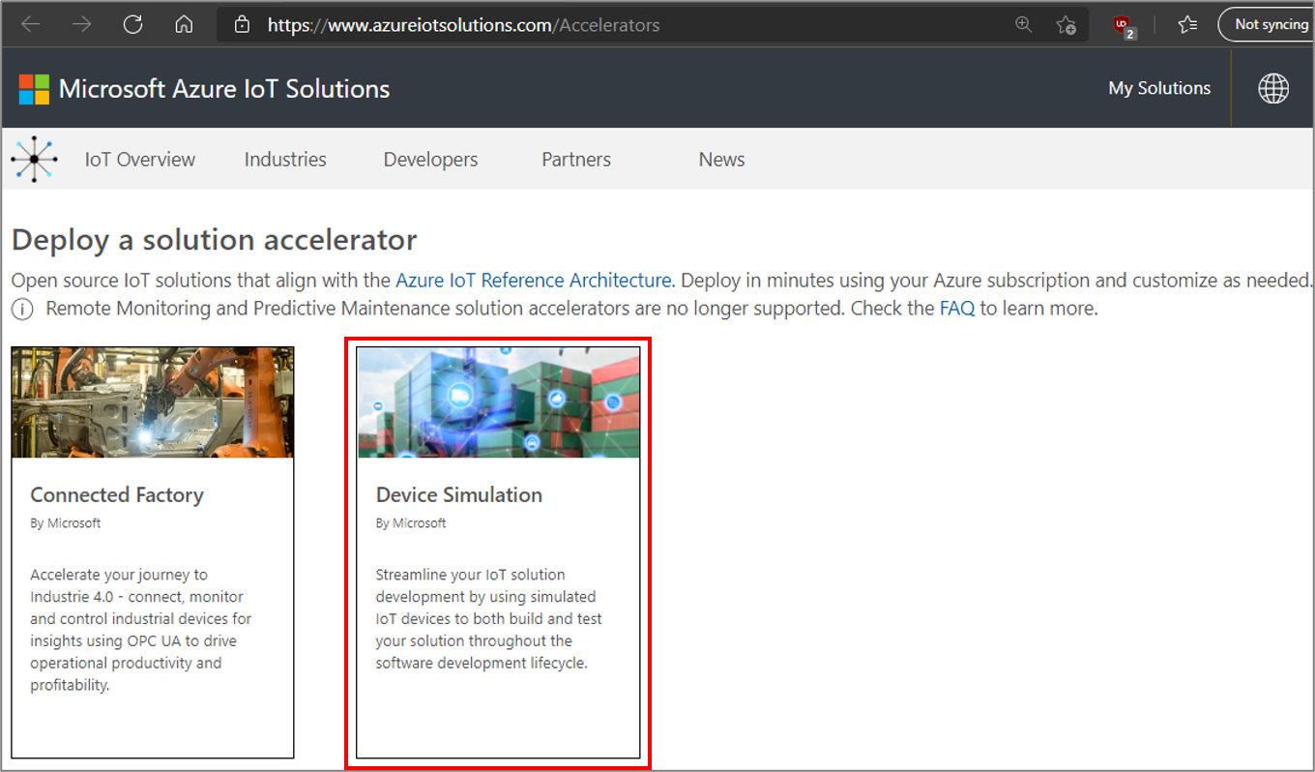The width and height of the screenshot is (1315, 772).
Task: Click the Azure IoT hub-and-spoke logo icon
Action: tap(34, 158)
